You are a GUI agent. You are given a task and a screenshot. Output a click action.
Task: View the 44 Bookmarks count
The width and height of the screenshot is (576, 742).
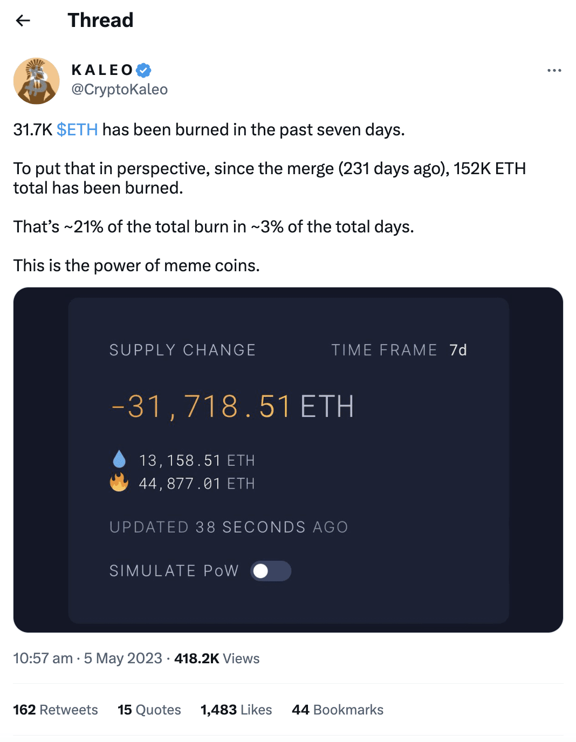click(337, 710)
